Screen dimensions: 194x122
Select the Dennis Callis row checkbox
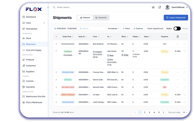[185, 80]
